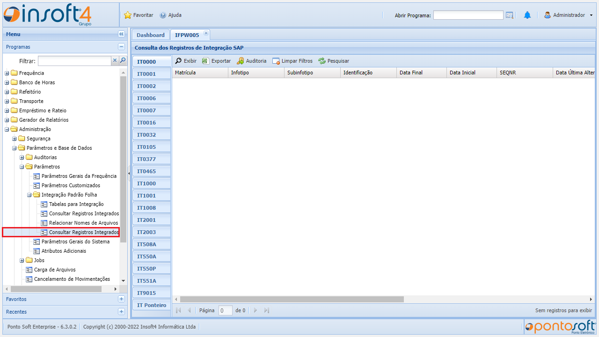Click inside the Abrir Programa input field

coord(468,15)
